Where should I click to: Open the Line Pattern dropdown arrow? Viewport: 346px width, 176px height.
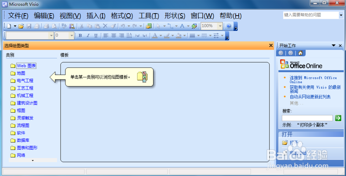click(x=210, y=35)
